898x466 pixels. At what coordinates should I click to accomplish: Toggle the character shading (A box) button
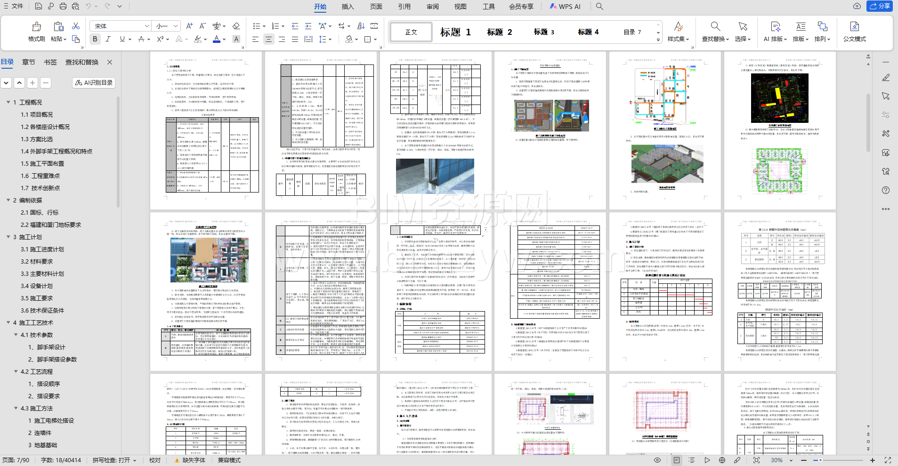tap(236, 39)
